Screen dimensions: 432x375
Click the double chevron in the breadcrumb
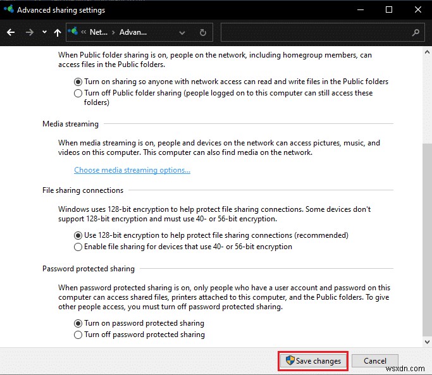pyautogui.click(x=83, y=32)
